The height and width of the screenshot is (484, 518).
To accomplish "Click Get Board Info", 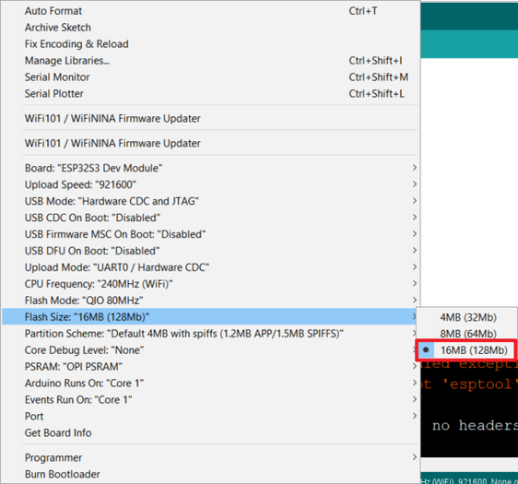I will coord(211,432).
